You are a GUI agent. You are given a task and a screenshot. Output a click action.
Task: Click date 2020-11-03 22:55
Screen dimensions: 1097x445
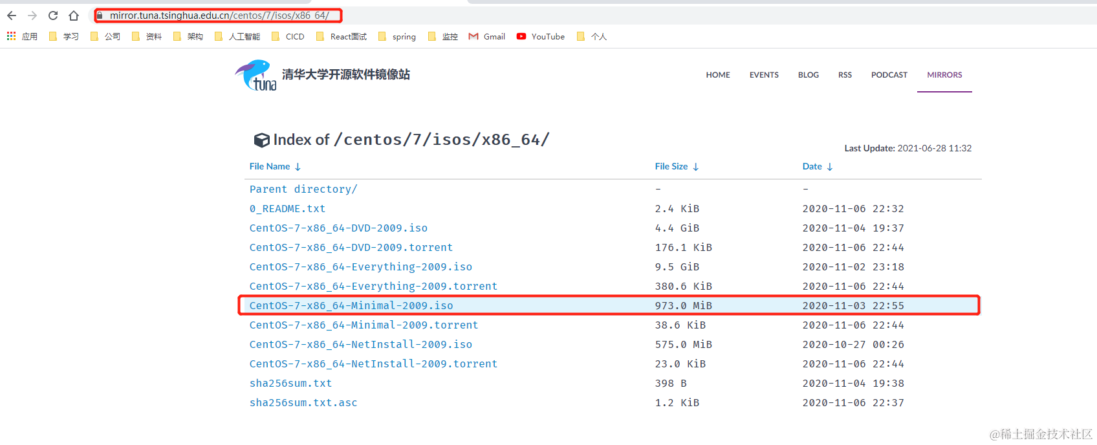853,305
